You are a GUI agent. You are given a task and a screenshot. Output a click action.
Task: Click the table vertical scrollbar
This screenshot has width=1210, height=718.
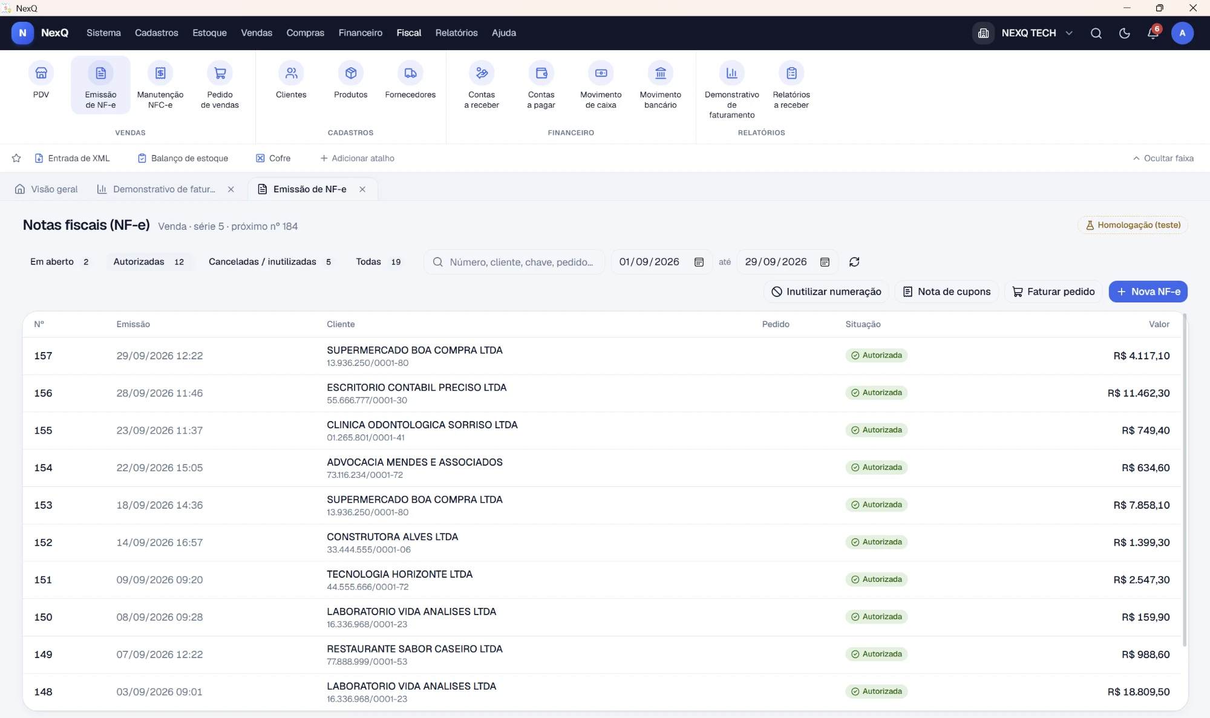[x=1184, y=479]
